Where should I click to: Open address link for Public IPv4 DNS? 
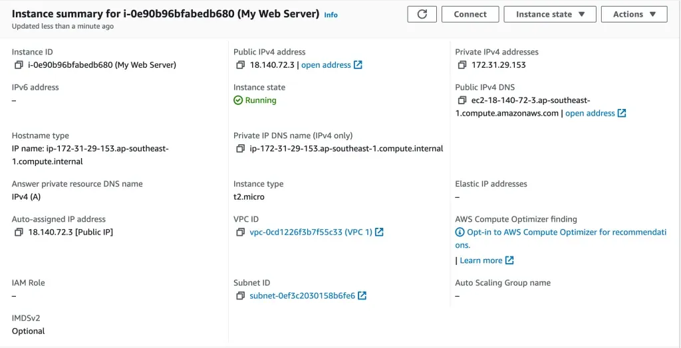(x=590, y=114)
